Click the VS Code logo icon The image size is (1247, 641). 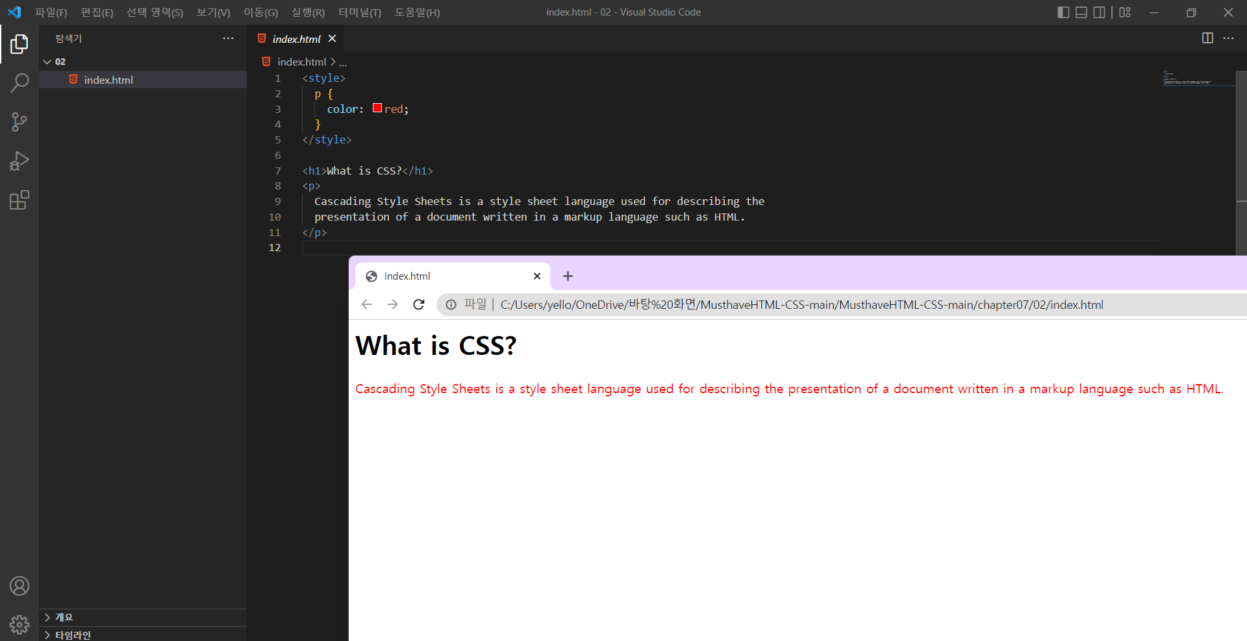click(x=14, y=12)
